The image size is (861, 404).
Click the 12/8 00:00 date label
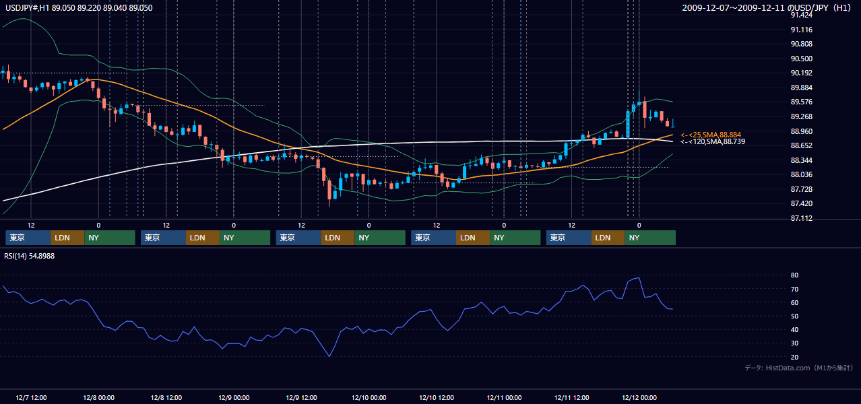(x=98, y=397)
